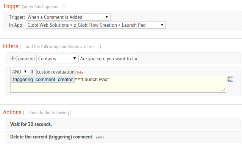Viewport: 242px width, 149px height.
Task: Click the 'In App:' label
Action: [x=16, y=25]
